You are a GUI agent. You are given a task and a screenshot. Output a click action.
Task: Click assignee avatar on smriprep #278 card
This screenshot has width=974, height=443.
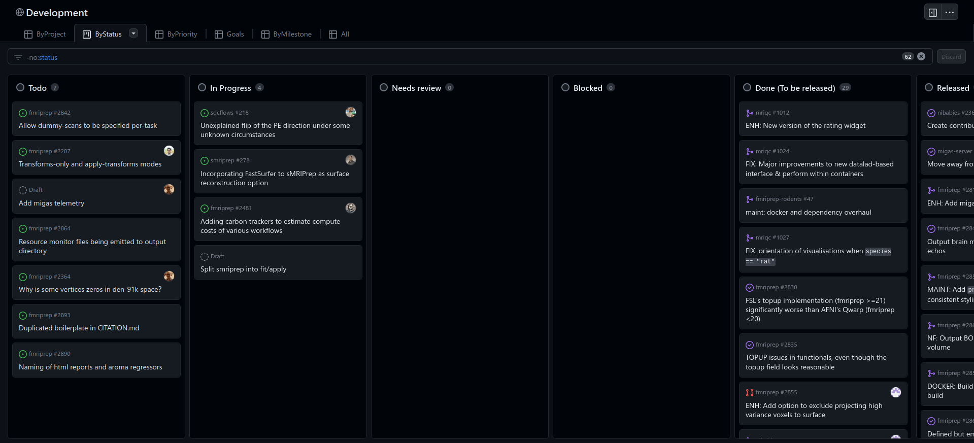(351, 160)
